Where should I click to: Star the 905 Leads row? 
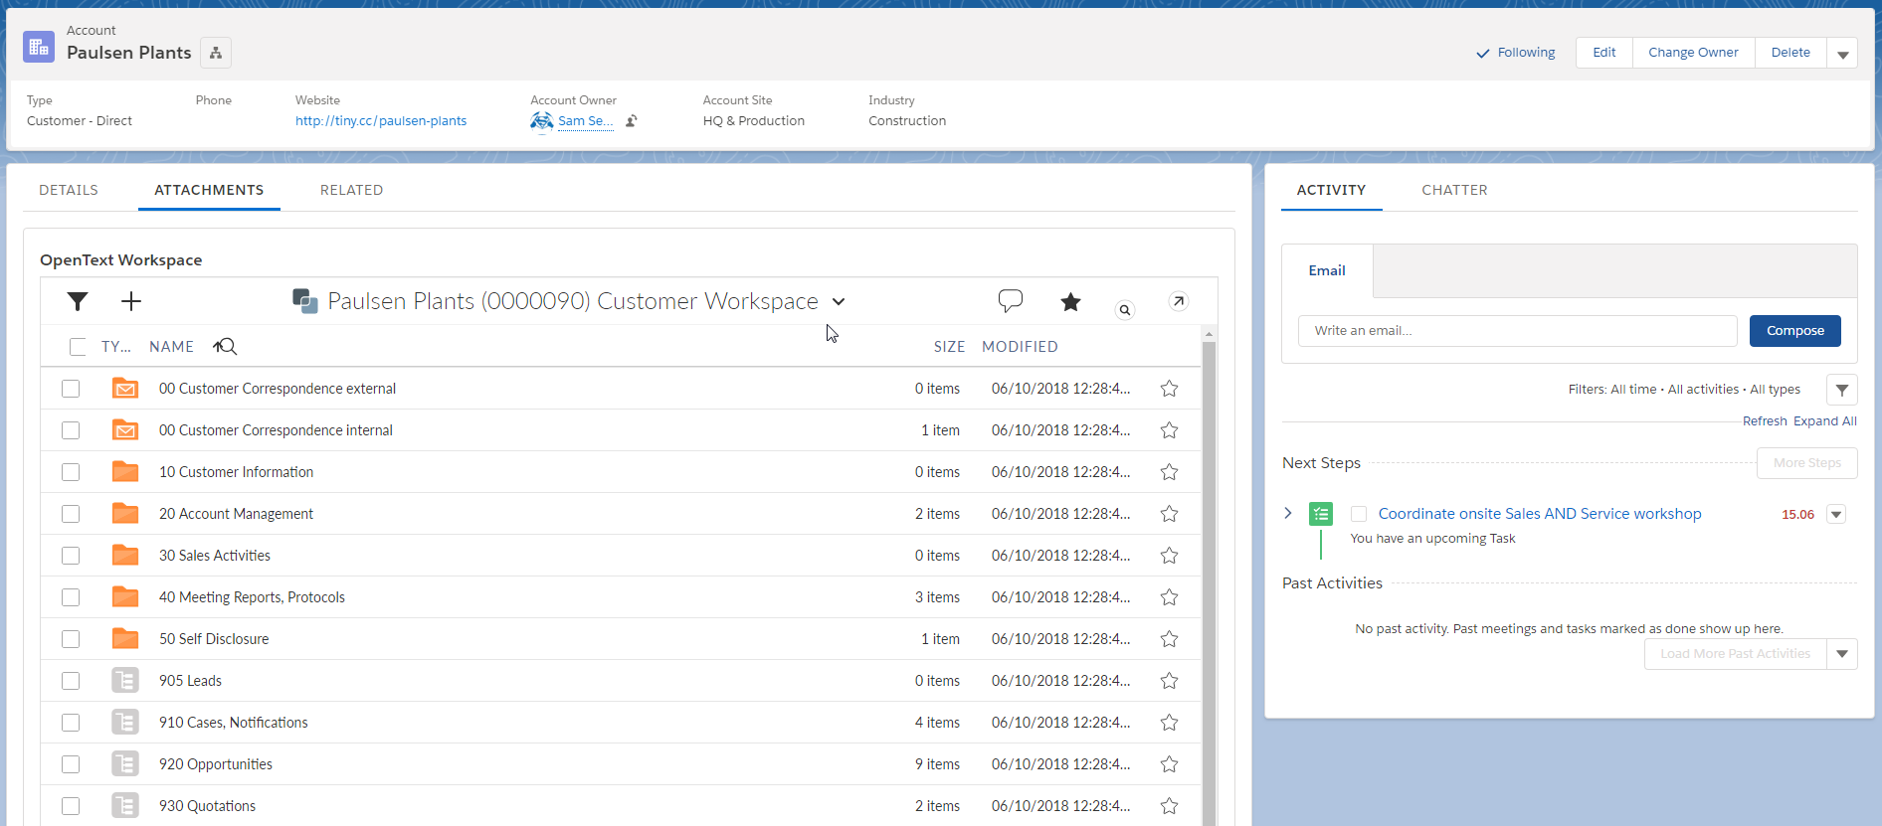pyautogui.click(x=1170, y=681)
